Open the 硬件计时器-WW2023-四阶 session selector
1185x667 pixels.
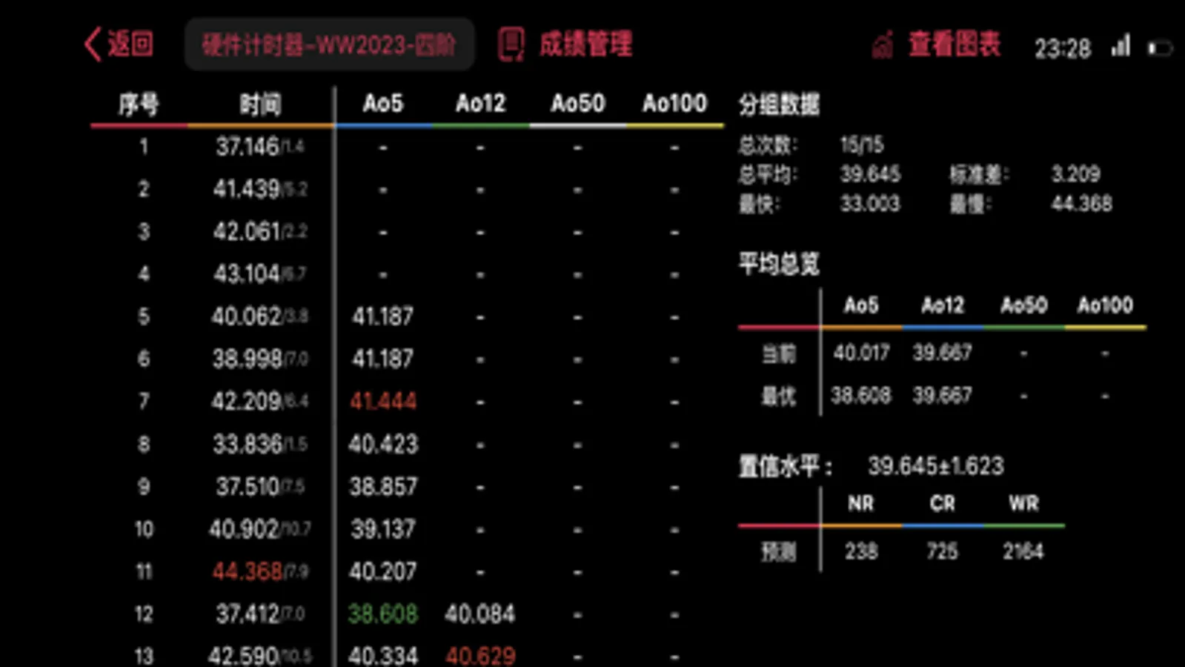coord(329,45)
